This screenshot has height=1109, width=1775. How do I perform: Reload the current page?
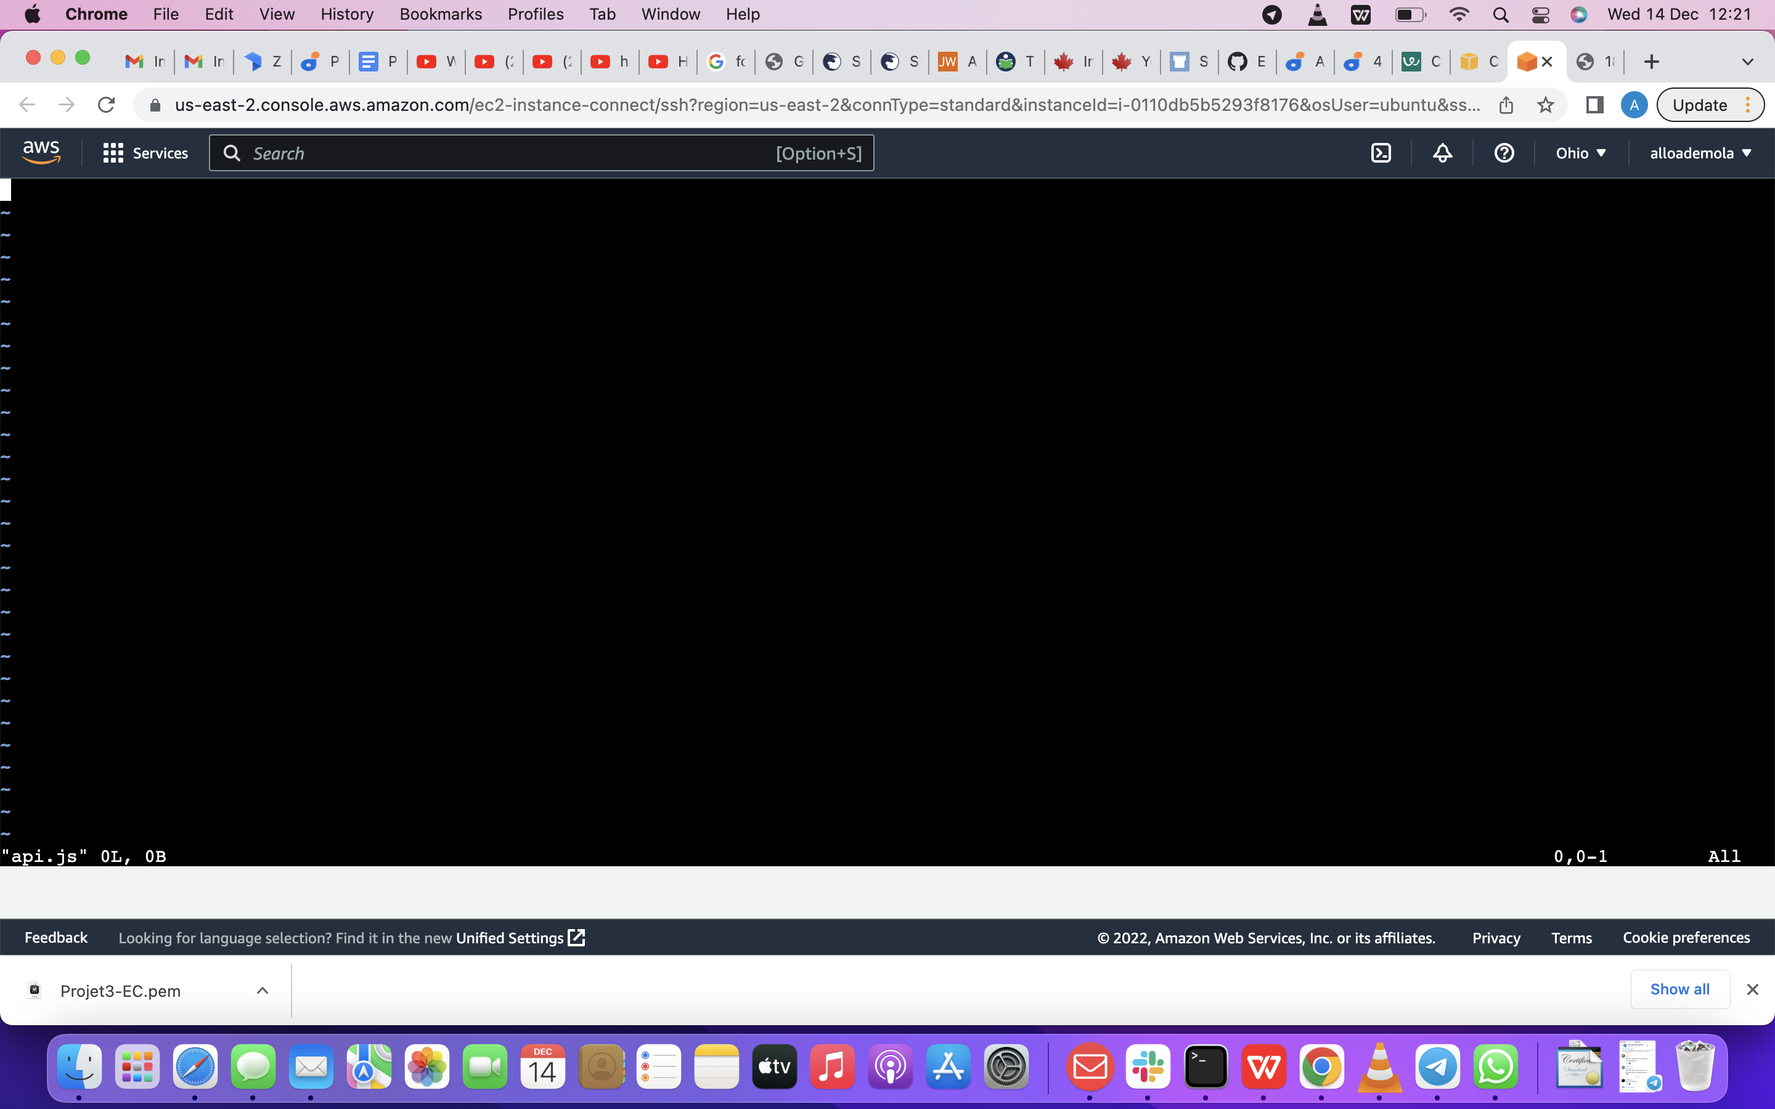(107, 105)
